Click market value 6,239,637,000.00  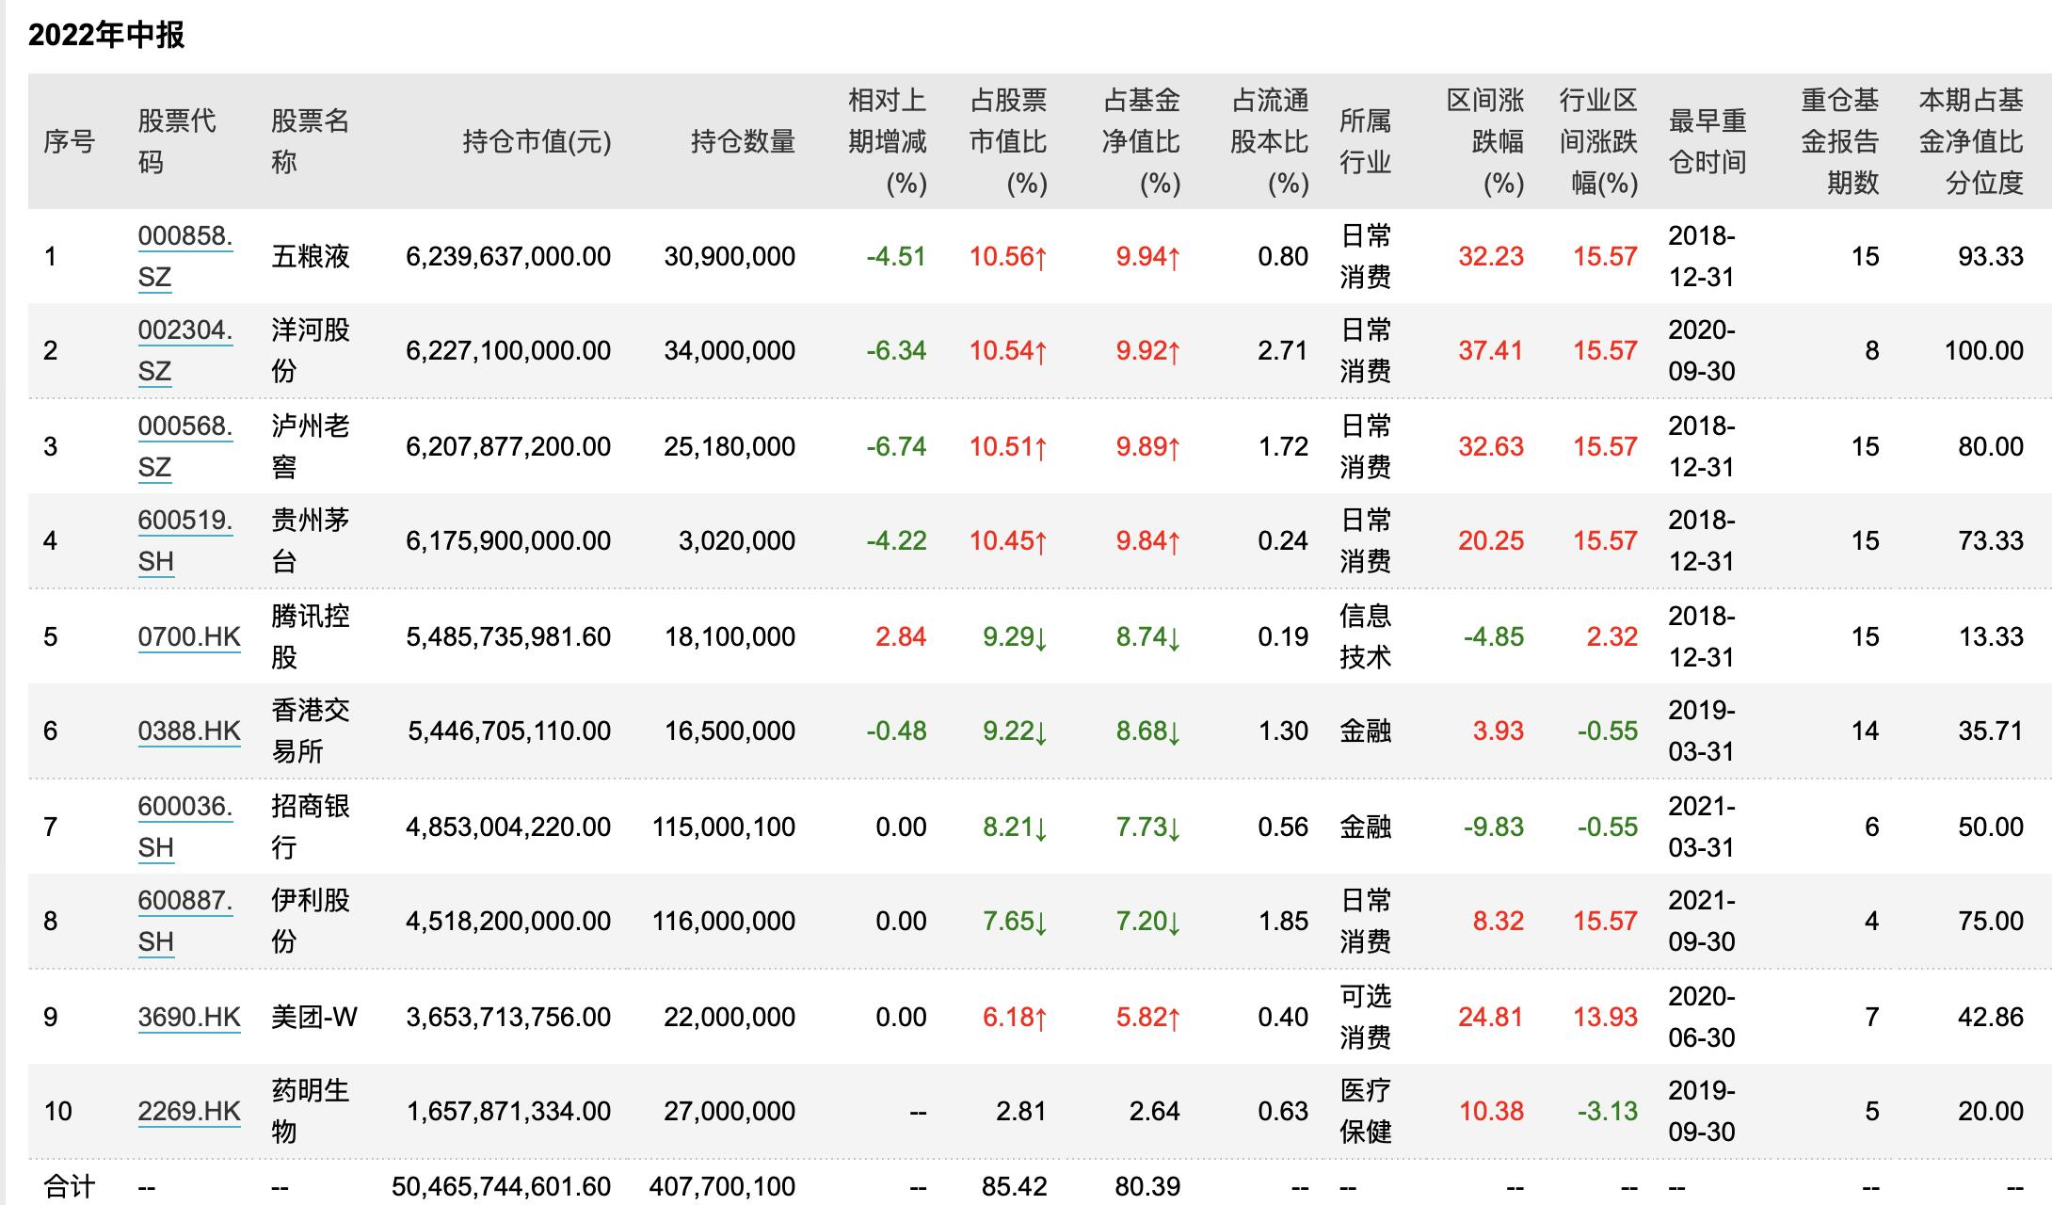pos(508,256)
